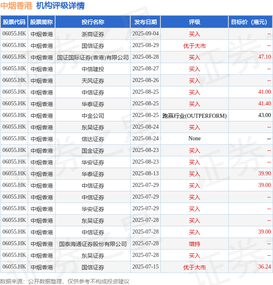The width and height of the screenshot is (273, 285).
Task: Click the 目标价（港元） column header
Action: tap(250, 22)
